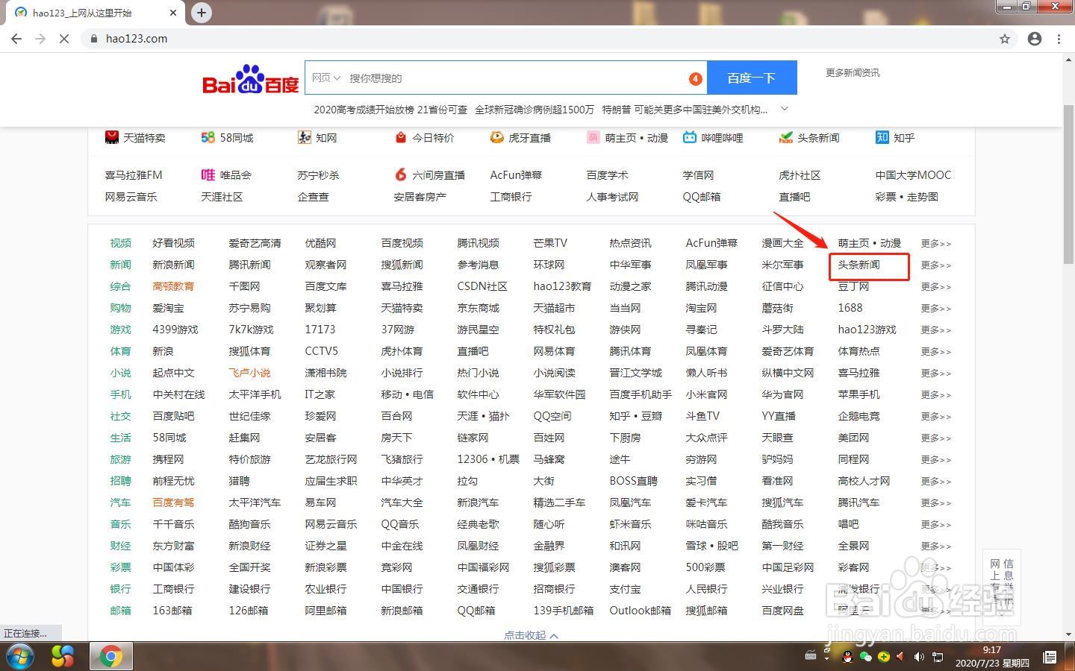Open 哔哩哔哩 icon link
This screenshot has width=1075, height=671.
click(689, 137)
